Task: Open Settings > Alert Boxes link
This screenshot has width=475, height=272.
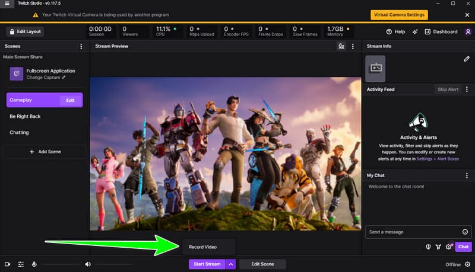Action: 438,159
